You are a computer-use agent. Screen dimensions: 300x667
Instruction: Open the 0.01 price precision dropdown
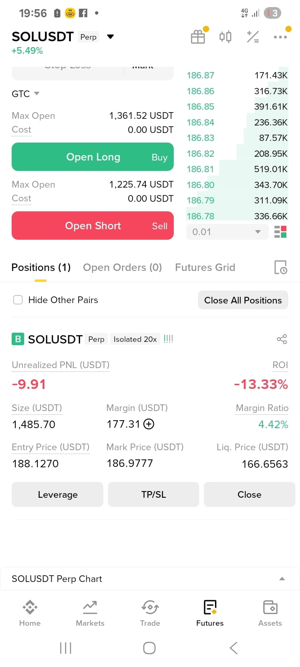pyautogui.click(x=226, y=232)
